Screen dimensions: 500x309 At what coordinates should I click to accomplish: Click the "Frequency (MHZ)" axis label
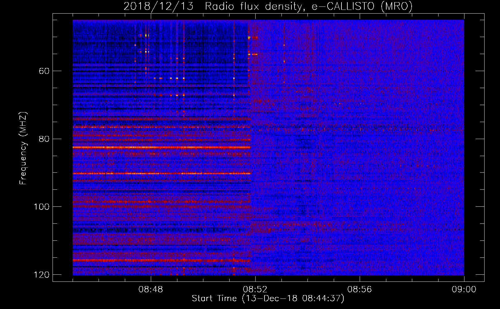23,148
